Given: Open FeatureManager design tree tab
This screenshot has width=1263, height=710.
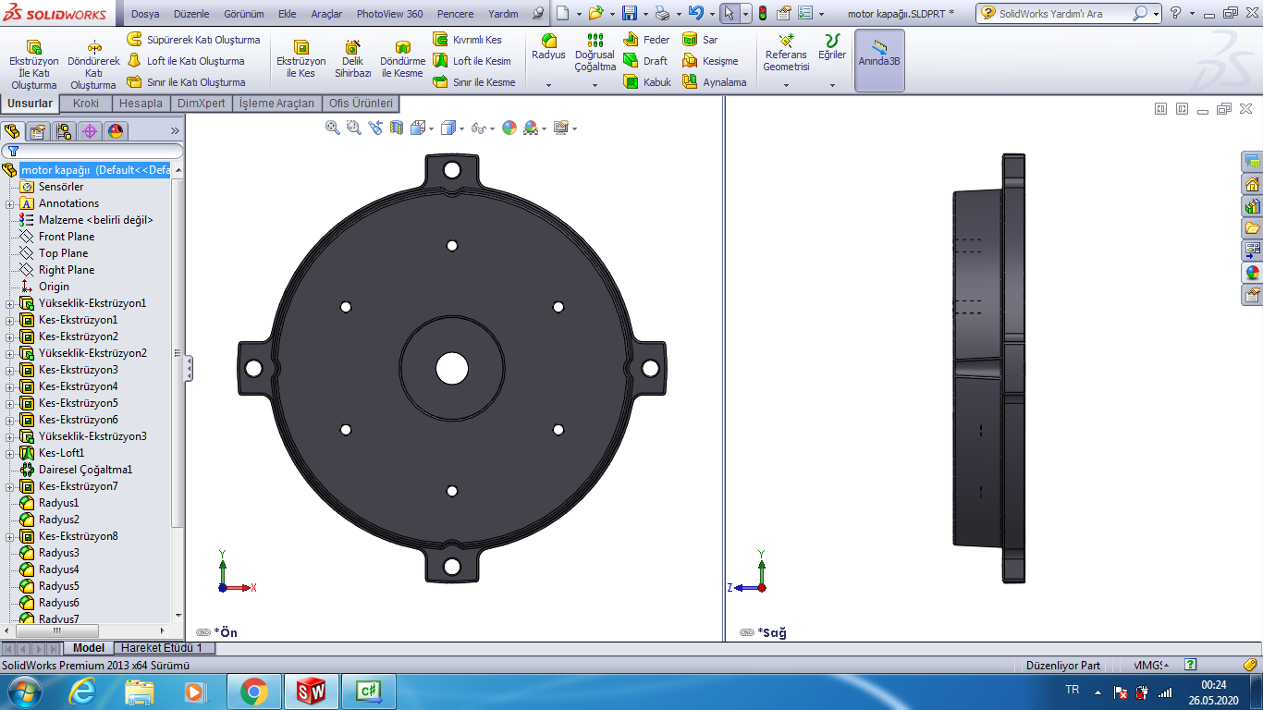Looking at the screenshot, I should [x=12, y=131].
